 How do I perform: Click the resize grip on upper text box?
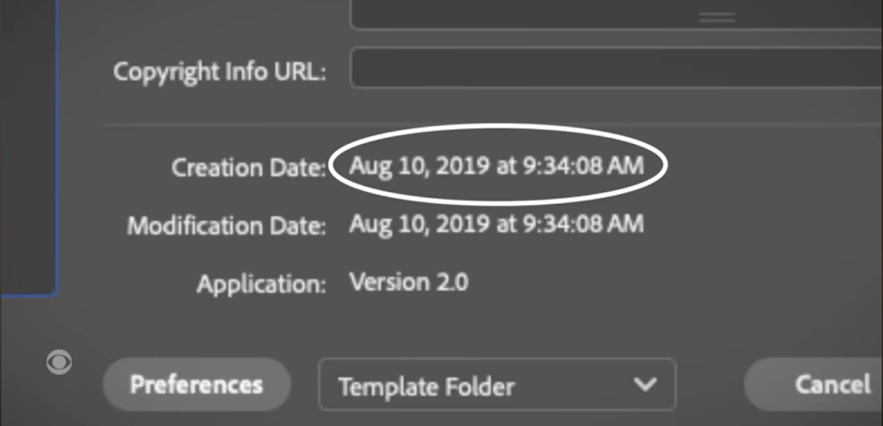tap(717, 17)
